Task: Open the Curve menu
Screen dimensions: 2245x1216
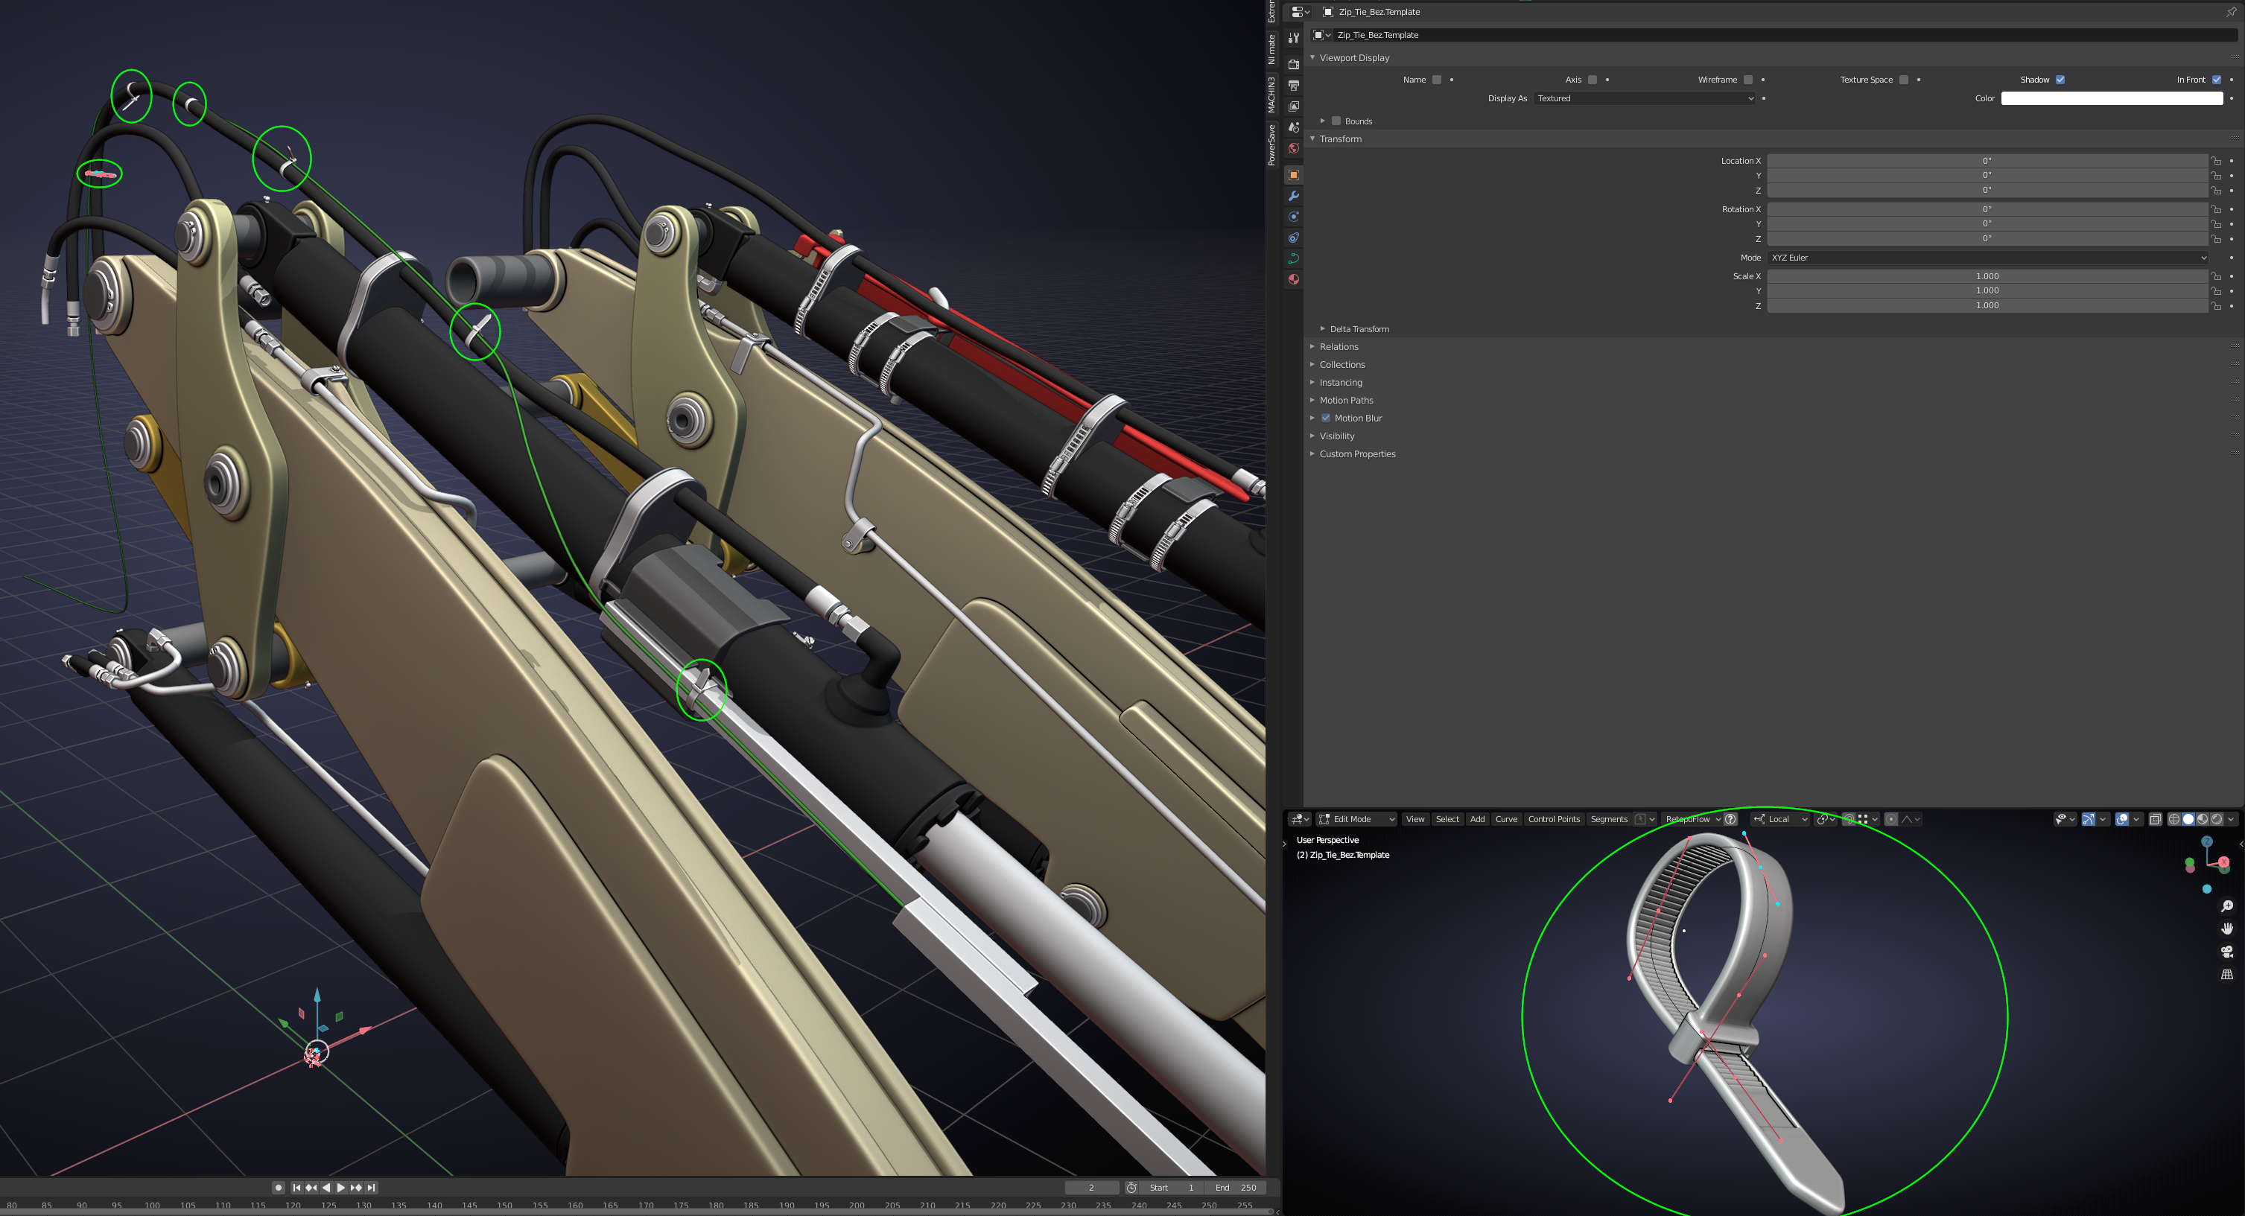Action: tap(1506, 819)
